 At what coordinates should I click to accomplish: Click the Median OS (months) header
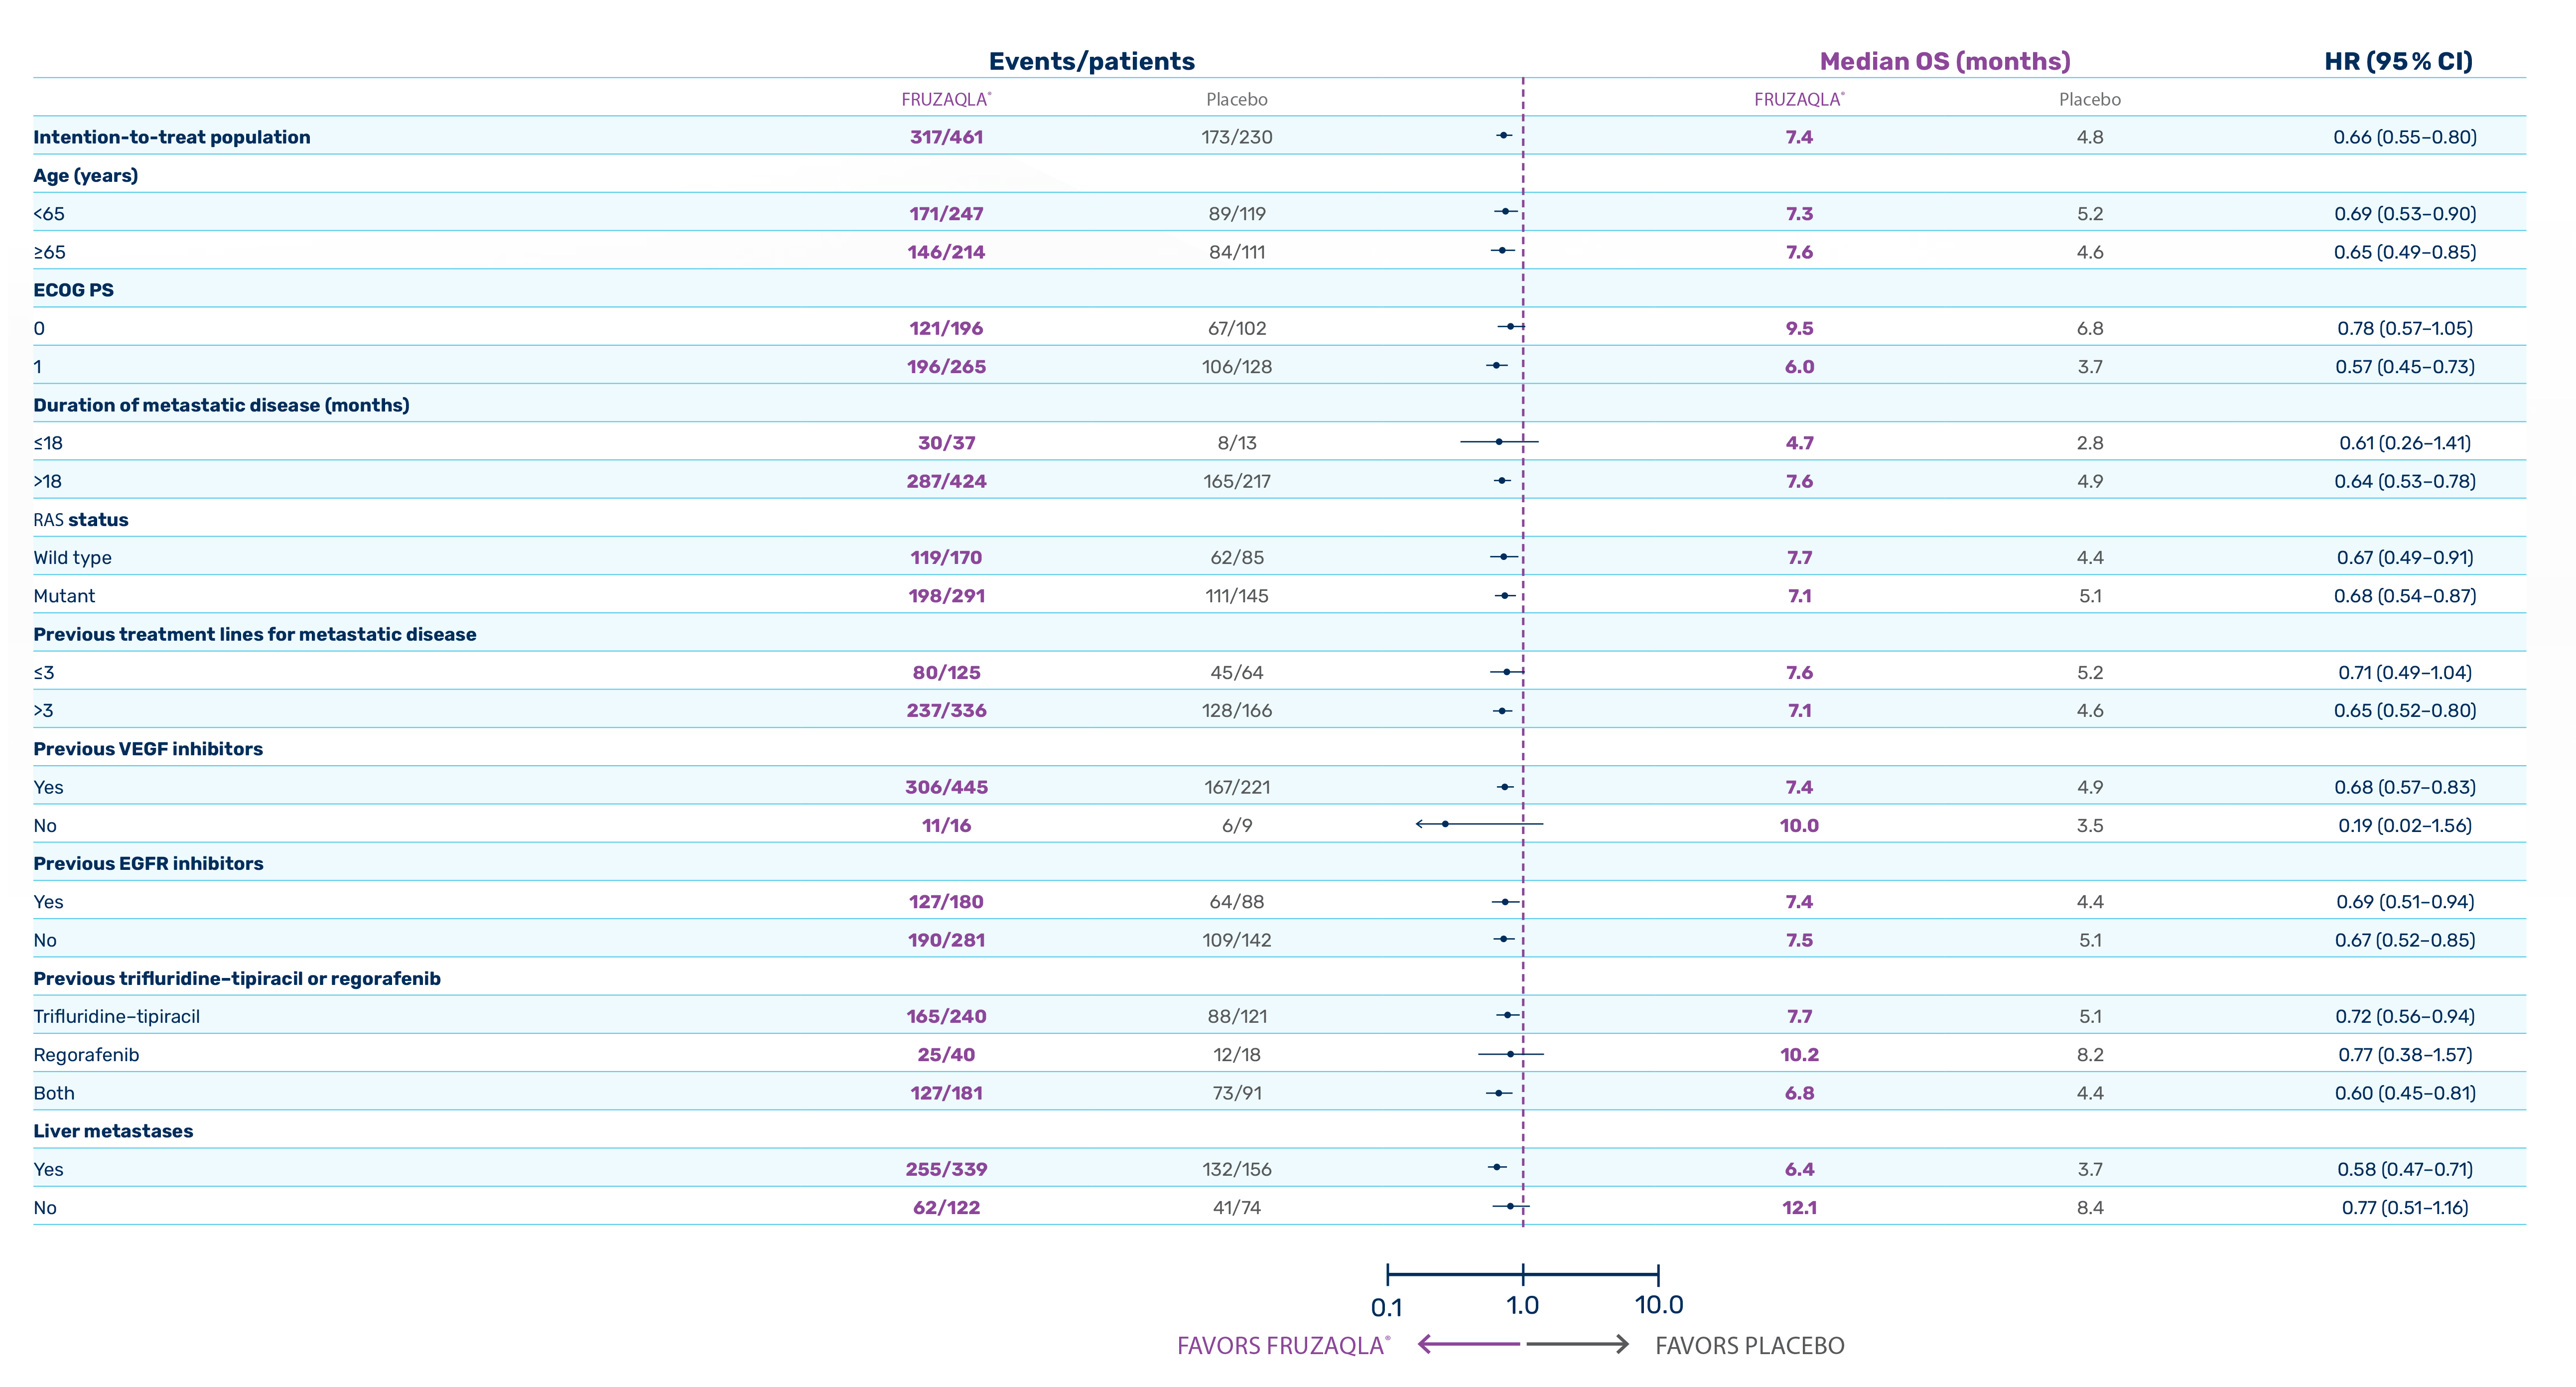tap(1944, 61)
